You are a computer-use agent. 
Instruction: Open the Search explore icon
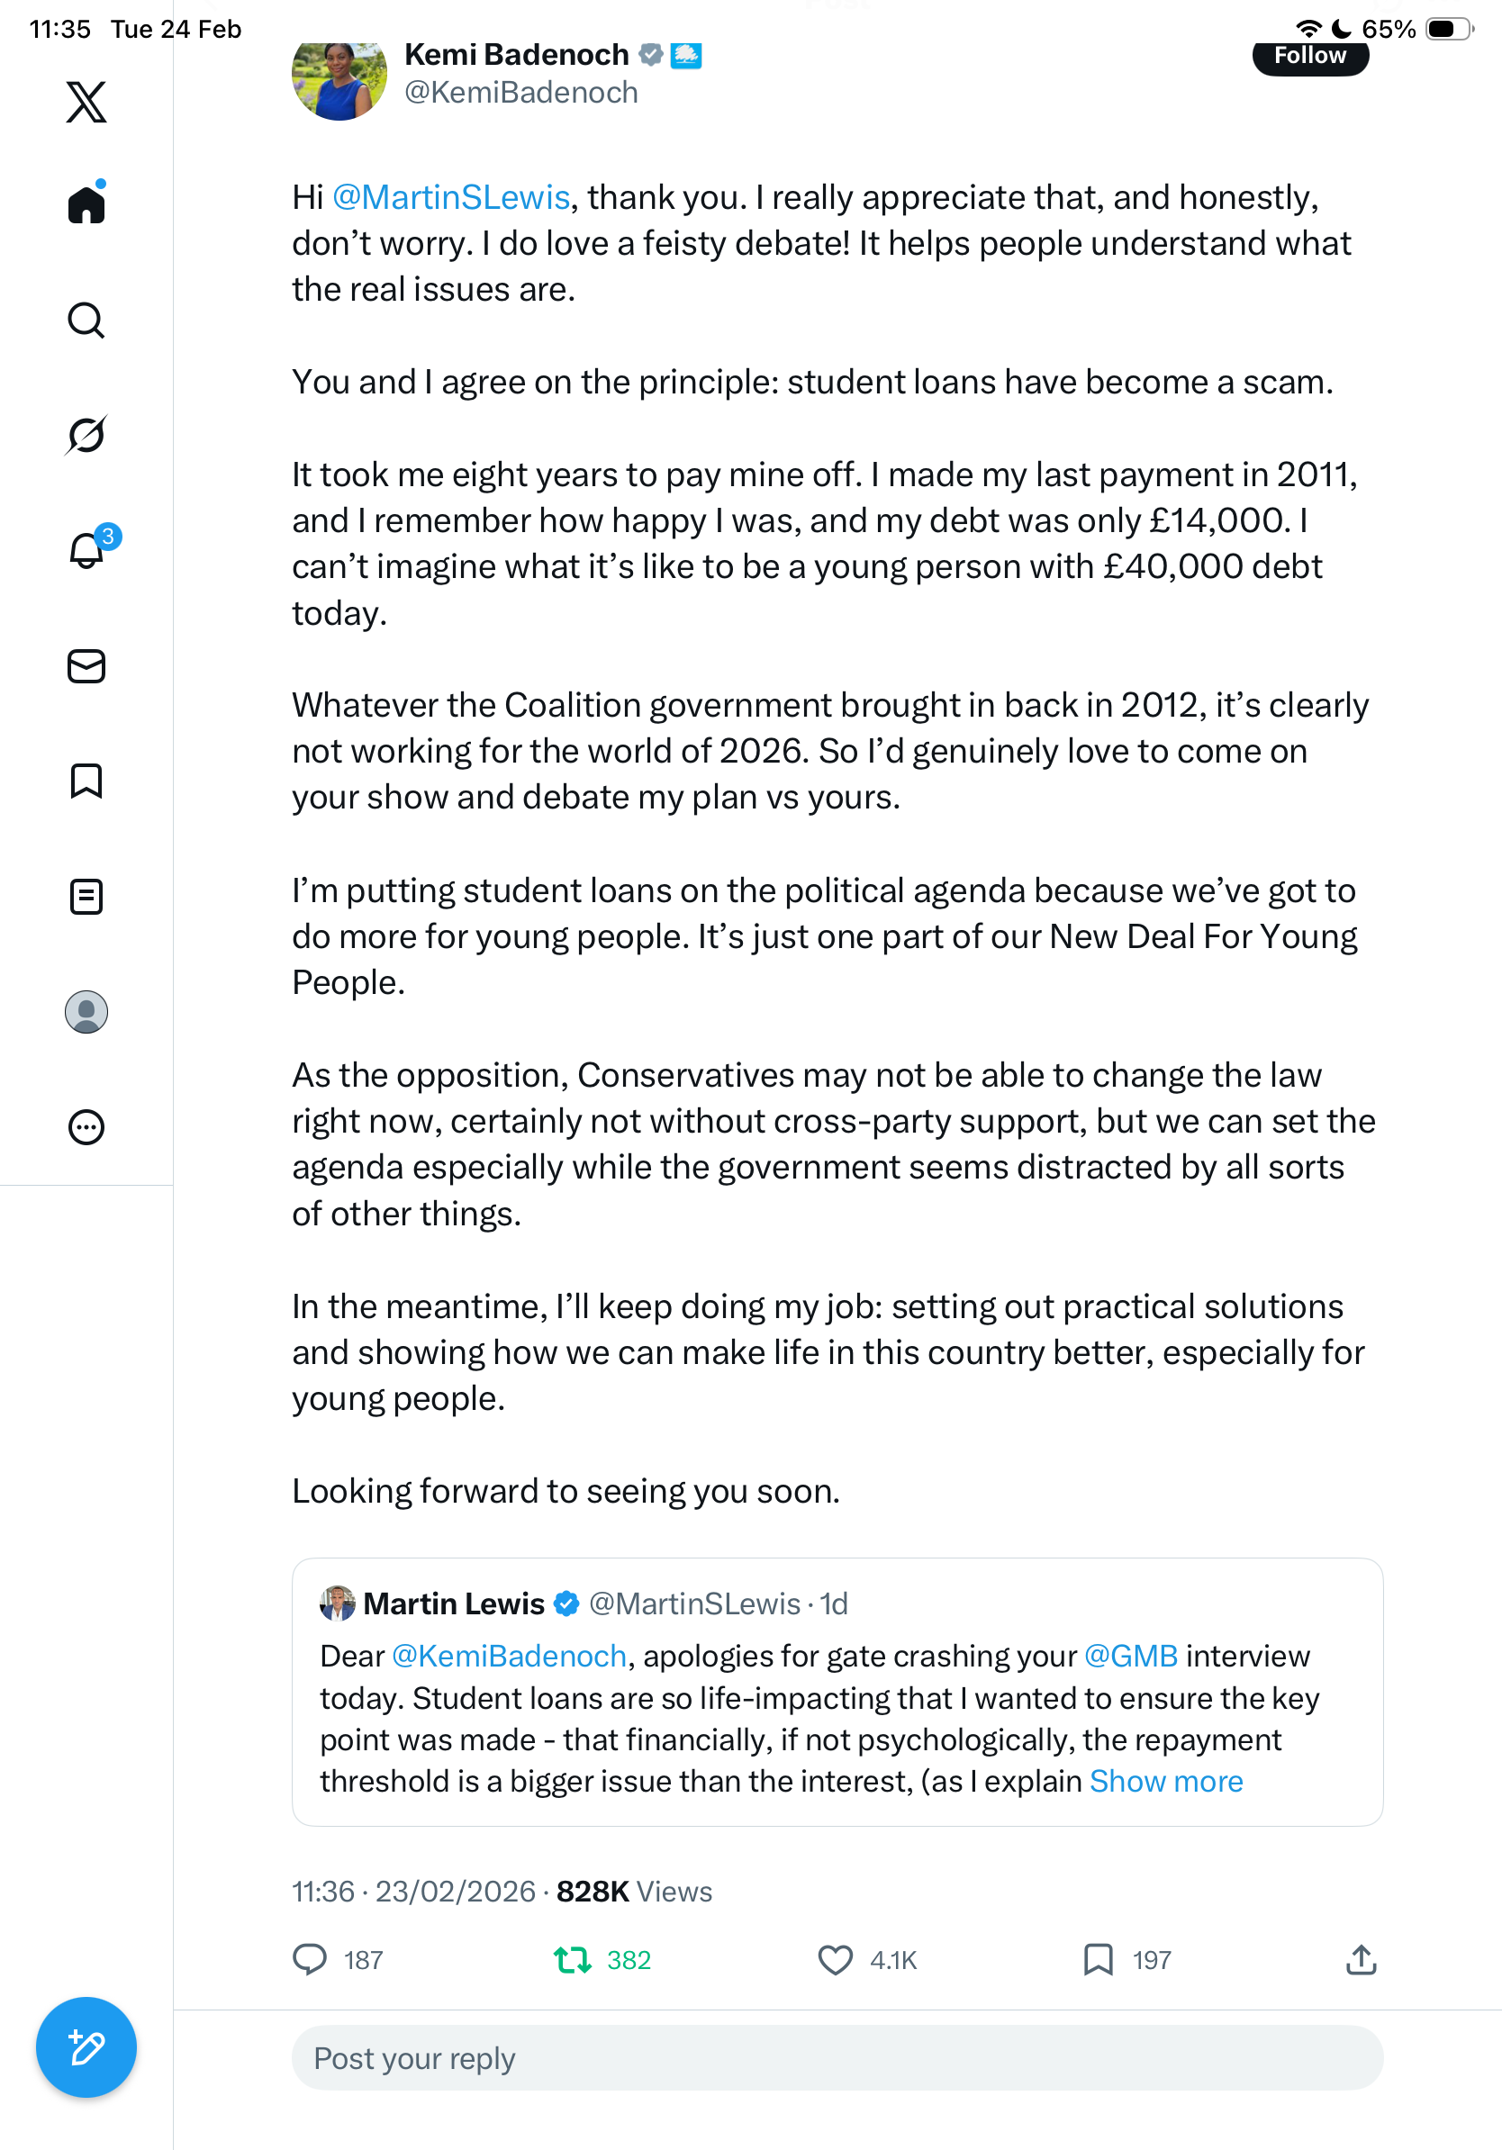click(86, 321)
